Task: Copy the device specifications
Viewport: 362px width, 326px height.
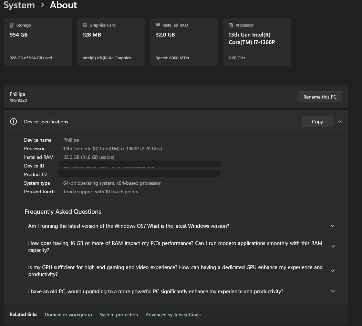Action: 317,121
